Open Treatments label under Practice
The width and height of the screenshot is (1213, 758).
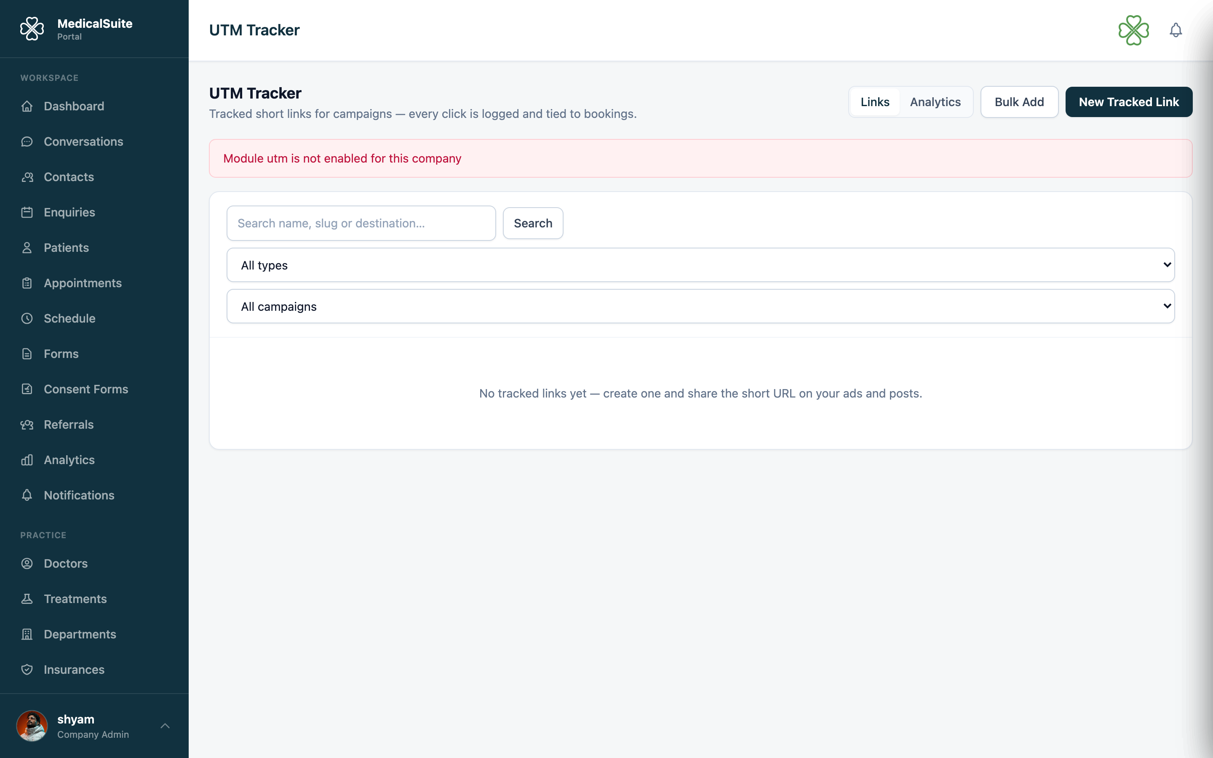tap(75, 599)
